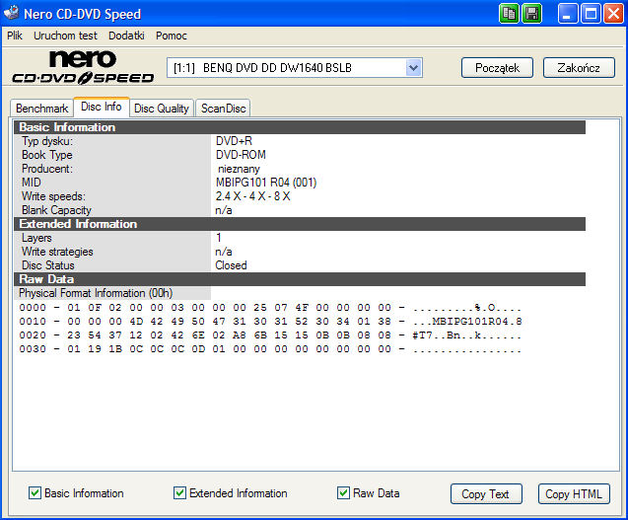The height and width of the screenshot is (520, 628).
Task: Select the Disc Info tab
Action: (x=102, y=107)
